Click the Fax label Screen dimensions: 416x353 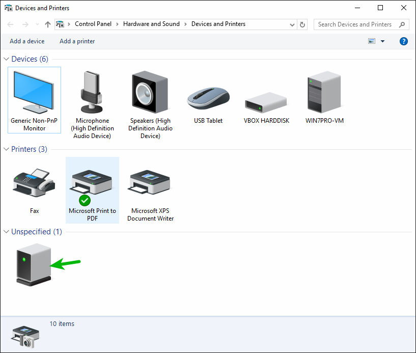point(34,211)
